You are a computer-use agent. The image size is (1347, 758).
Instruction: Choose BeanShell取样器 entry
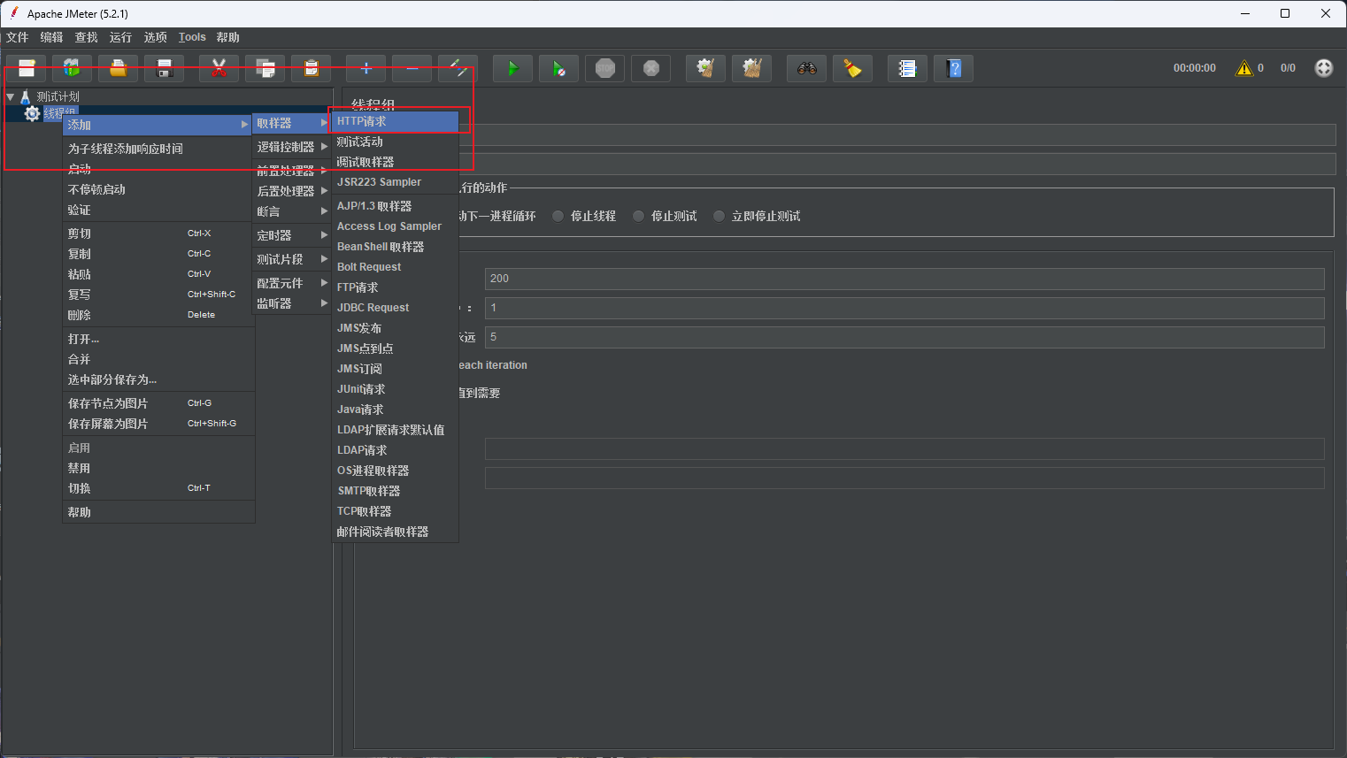tap(396, 247)
